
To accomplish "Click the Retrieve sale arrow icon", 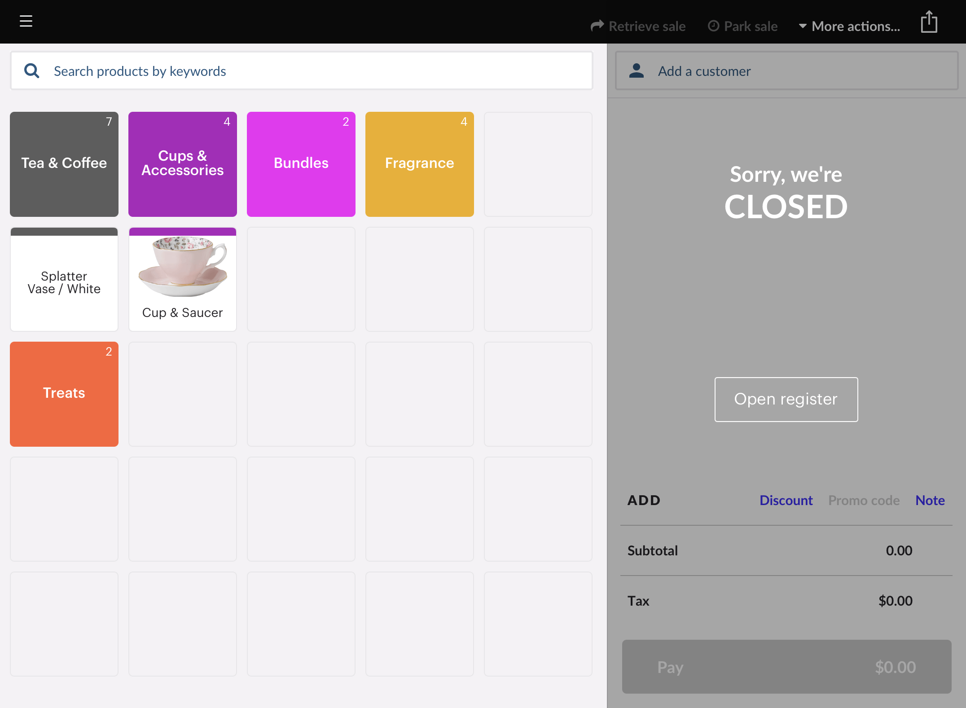I will point(597,26).
